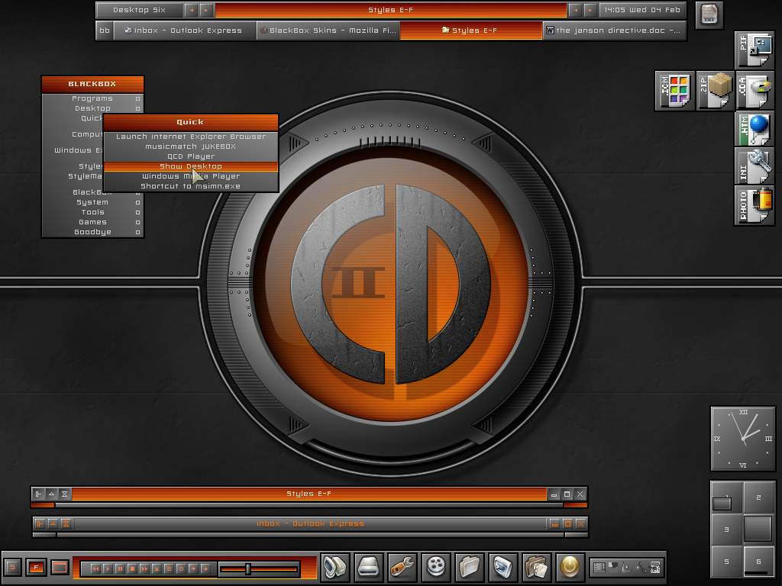Viewport: 782px width, 586px height.
Task: Go to next workspace arrow
Action: pos(206,10)
